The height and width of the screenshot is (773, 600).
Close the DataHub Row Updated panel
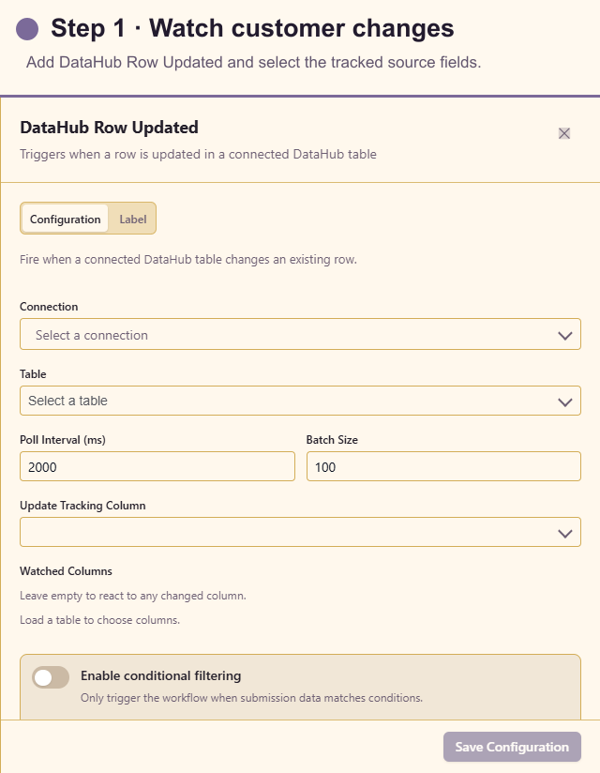click(x=564, y=133)
